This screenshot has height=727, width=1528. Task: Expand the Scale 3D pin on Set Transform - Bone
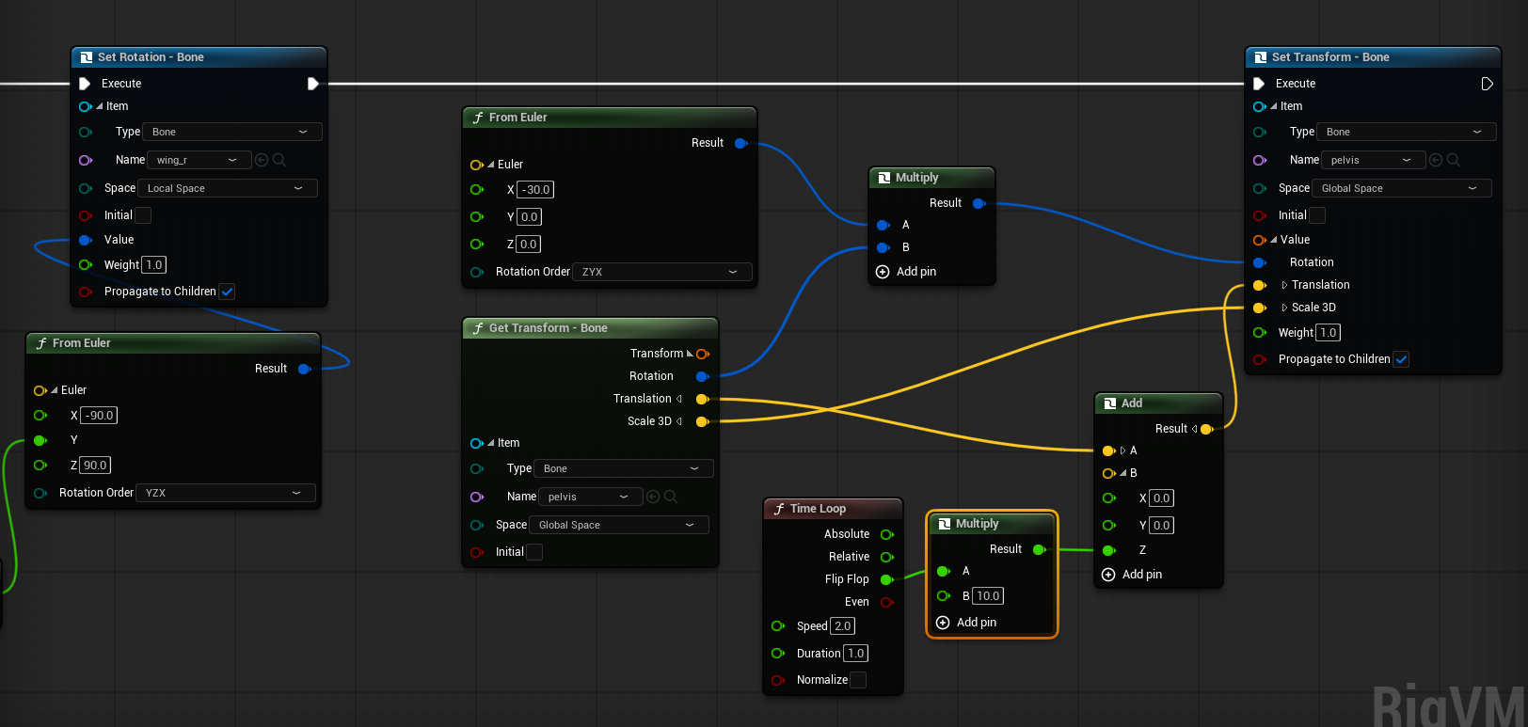(x=1284, y=308)
